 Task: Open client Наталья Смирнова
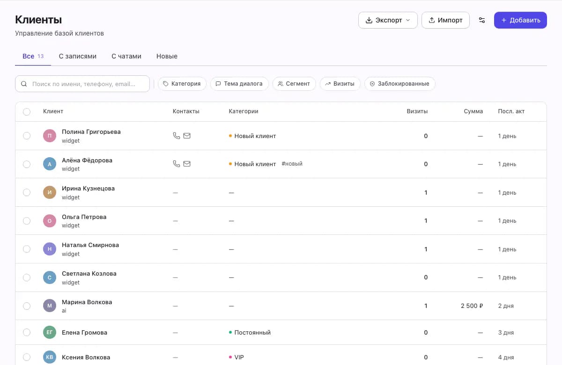[90, 245]
